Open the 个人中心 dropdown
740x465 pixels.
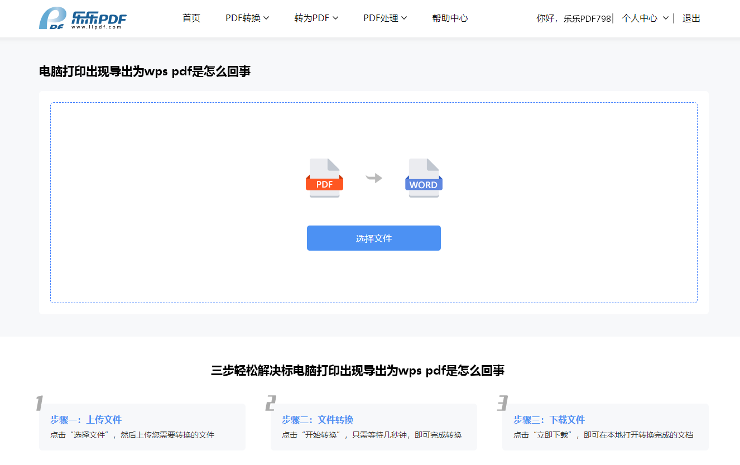pos(645,18)
